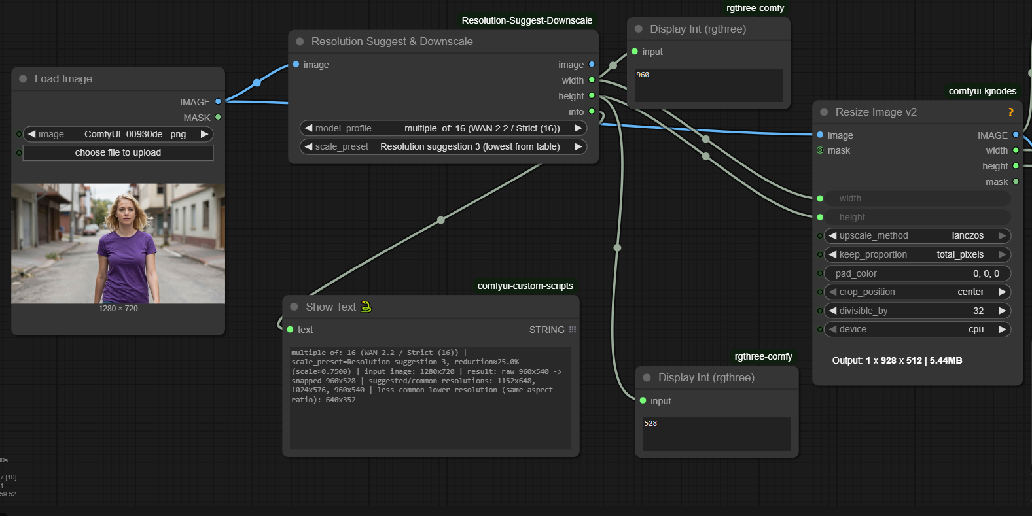Screen dimensions: 1032x516
Task: Click the info output connector dot
Action: pyautogui.click(x=592, y=111)
